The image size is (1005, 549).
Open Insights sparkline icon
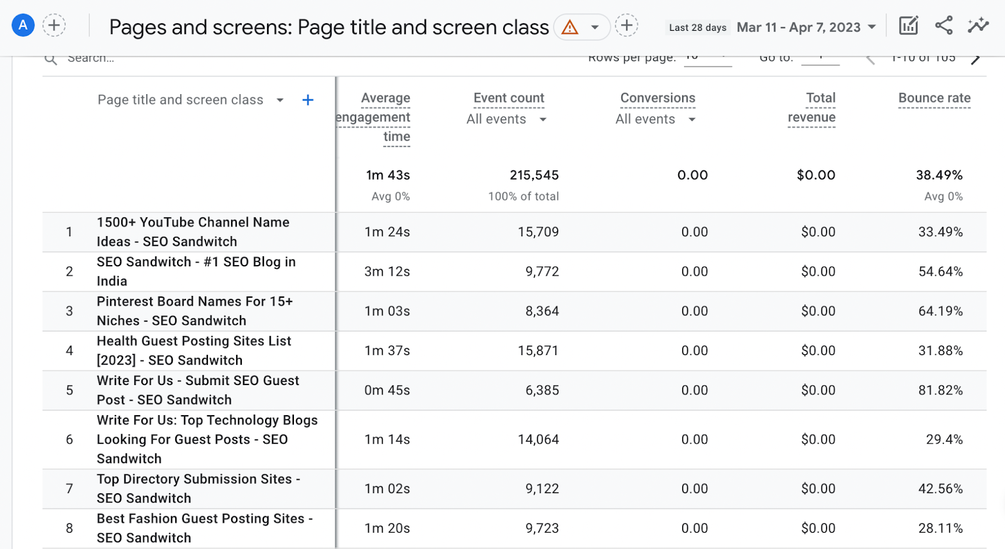pos(978,26)
